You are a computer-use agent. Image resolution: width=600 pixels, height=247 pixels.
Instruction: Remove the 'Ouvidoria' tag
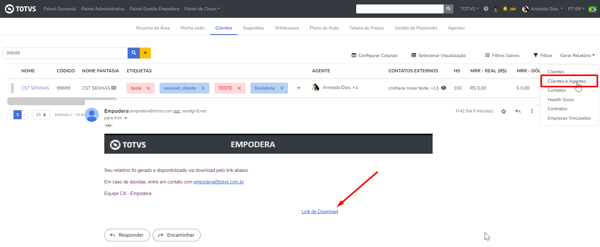tap(282, 88)
